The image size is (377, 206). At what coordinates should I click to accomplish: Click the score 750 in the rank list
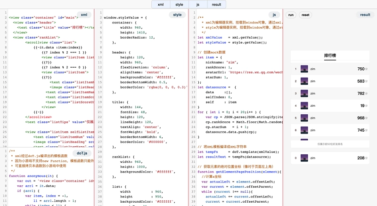(x=361, y=69)
